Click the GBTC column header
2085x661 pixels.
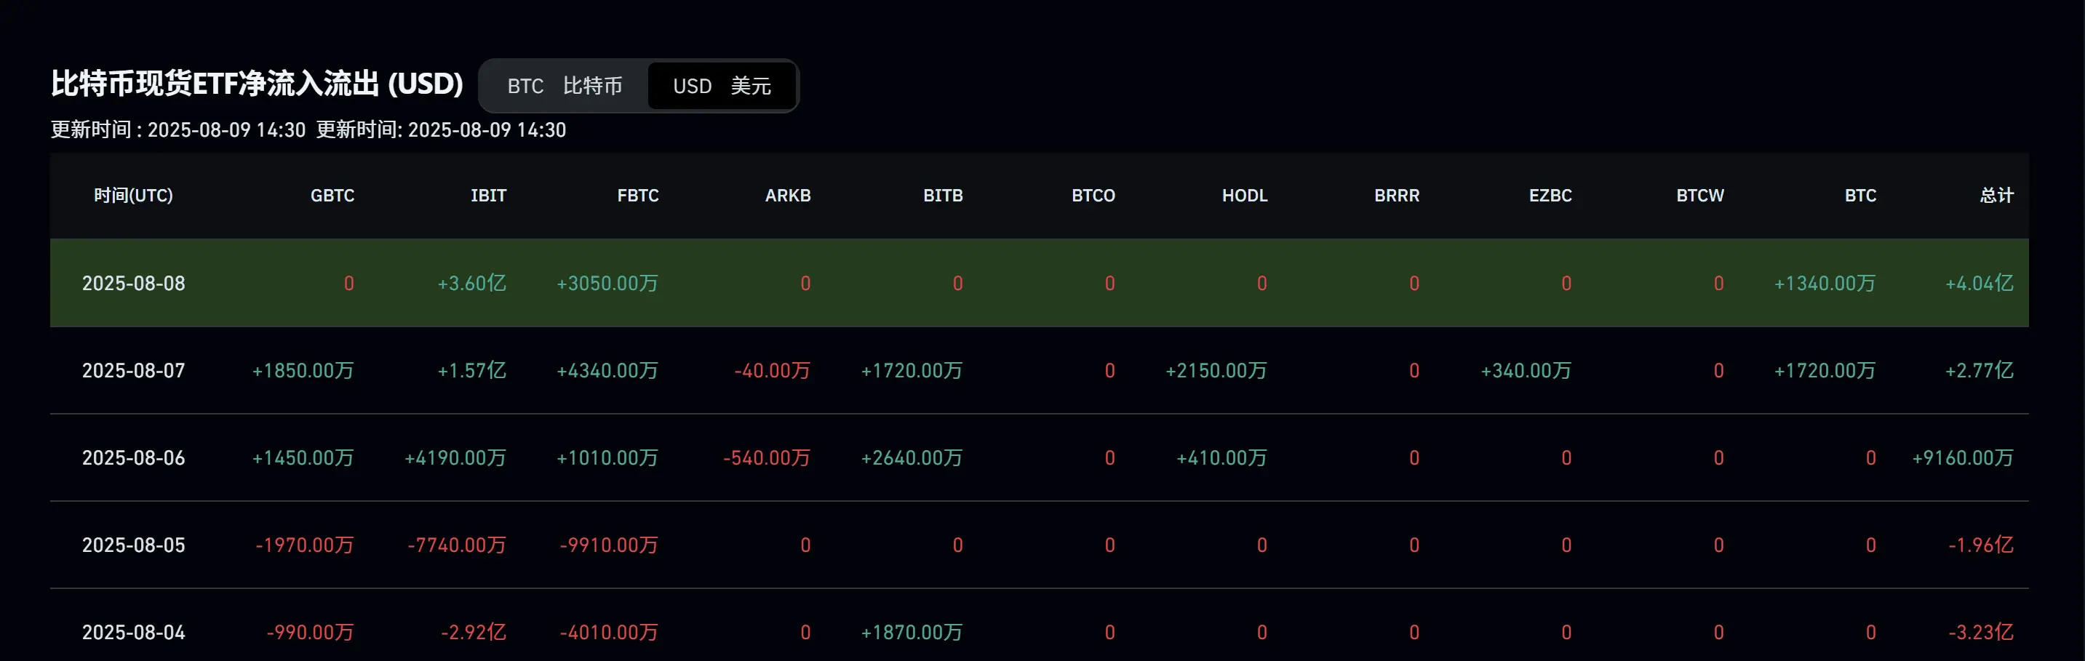point(332,196)
